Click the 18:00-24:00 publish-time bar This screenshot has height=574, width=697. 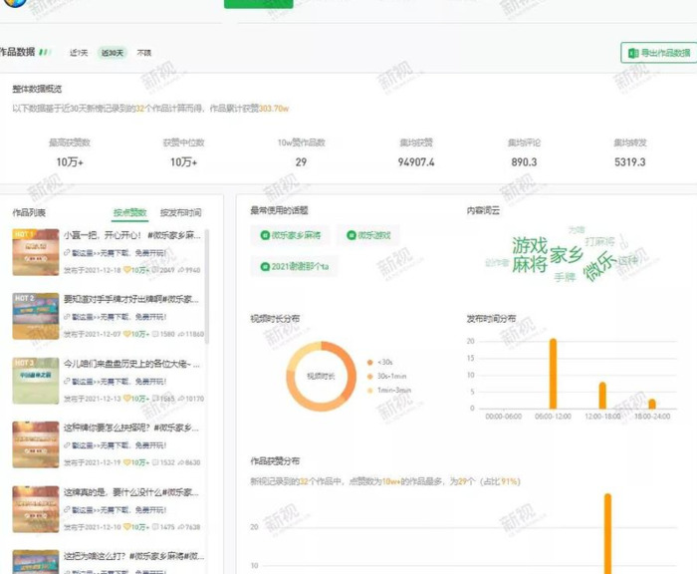pyautogui.click(x=652, y=404)
